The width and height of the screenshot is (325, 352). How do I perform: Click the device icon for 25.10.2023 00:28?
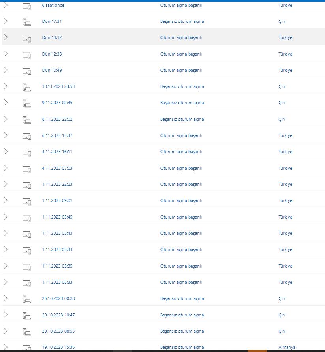point(27,299)
